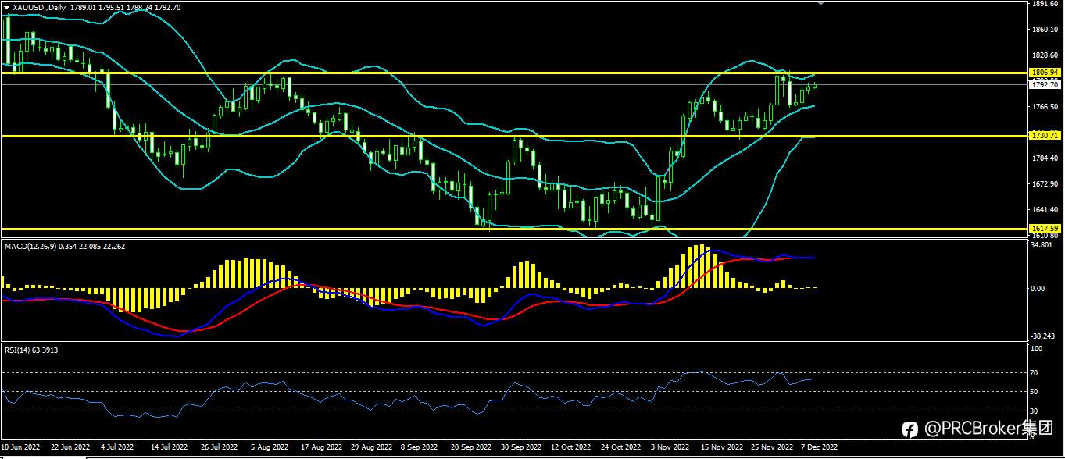The image size is (1065, 459).
Task: Click the 22 Jun 2022 date label
Action: tap(70, 448)
